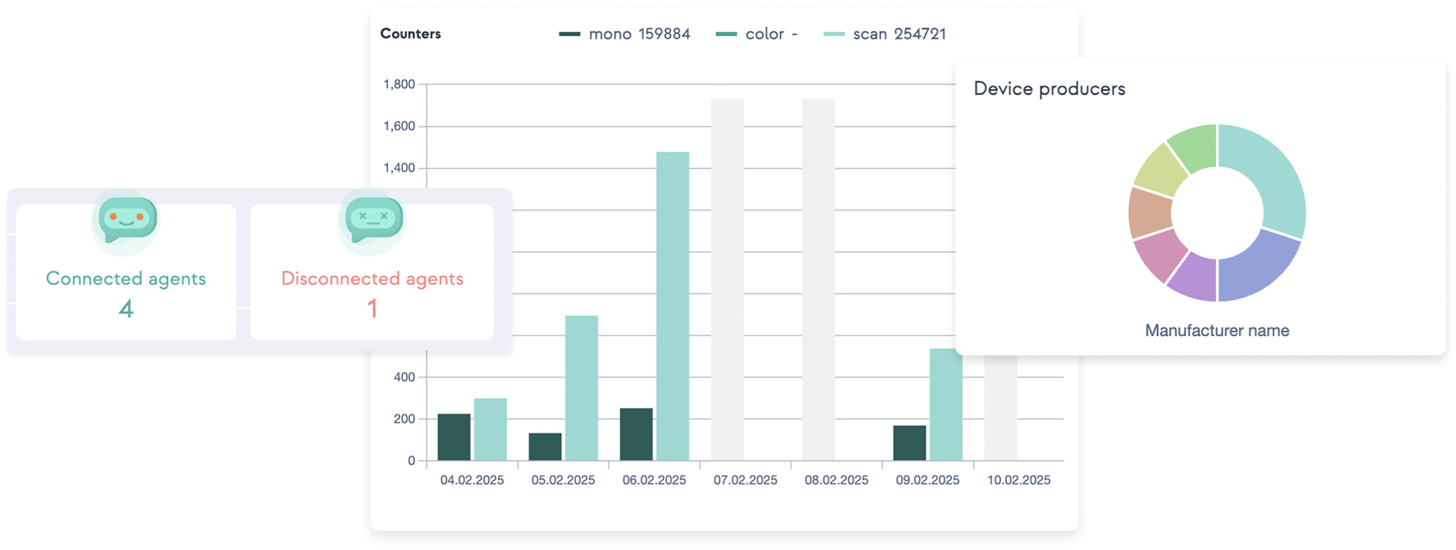
Task: Click the mono legend dark green marker
Action: coord(569,34)
